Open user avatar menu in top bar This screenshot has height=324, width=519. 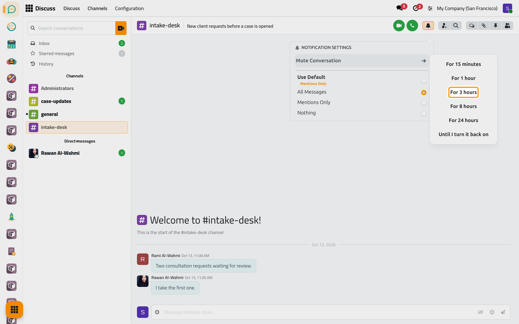pos(507,8)
